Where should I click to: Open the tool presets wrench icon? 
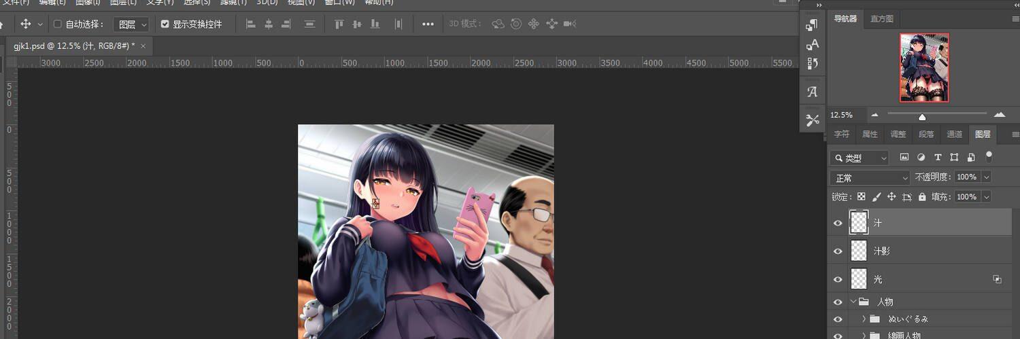(812, 120)
